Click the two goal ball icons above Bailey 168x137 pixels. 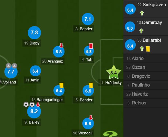tap(29, 105)
